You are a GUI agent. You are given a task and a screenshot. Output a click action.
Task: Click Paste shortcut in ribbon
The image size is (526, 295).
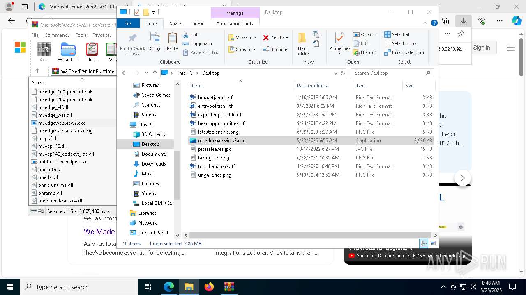click(201, 52)
